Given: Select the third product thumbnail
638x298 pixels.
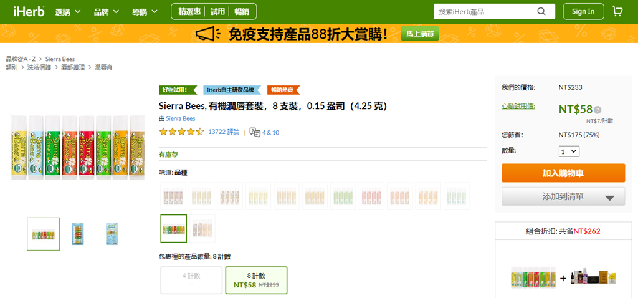Looking at the screenshot, I should pos(112,234).
